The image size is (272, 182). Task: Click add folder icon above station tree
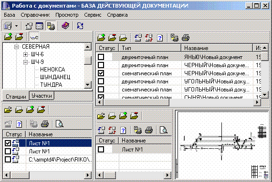coord(8,37)
